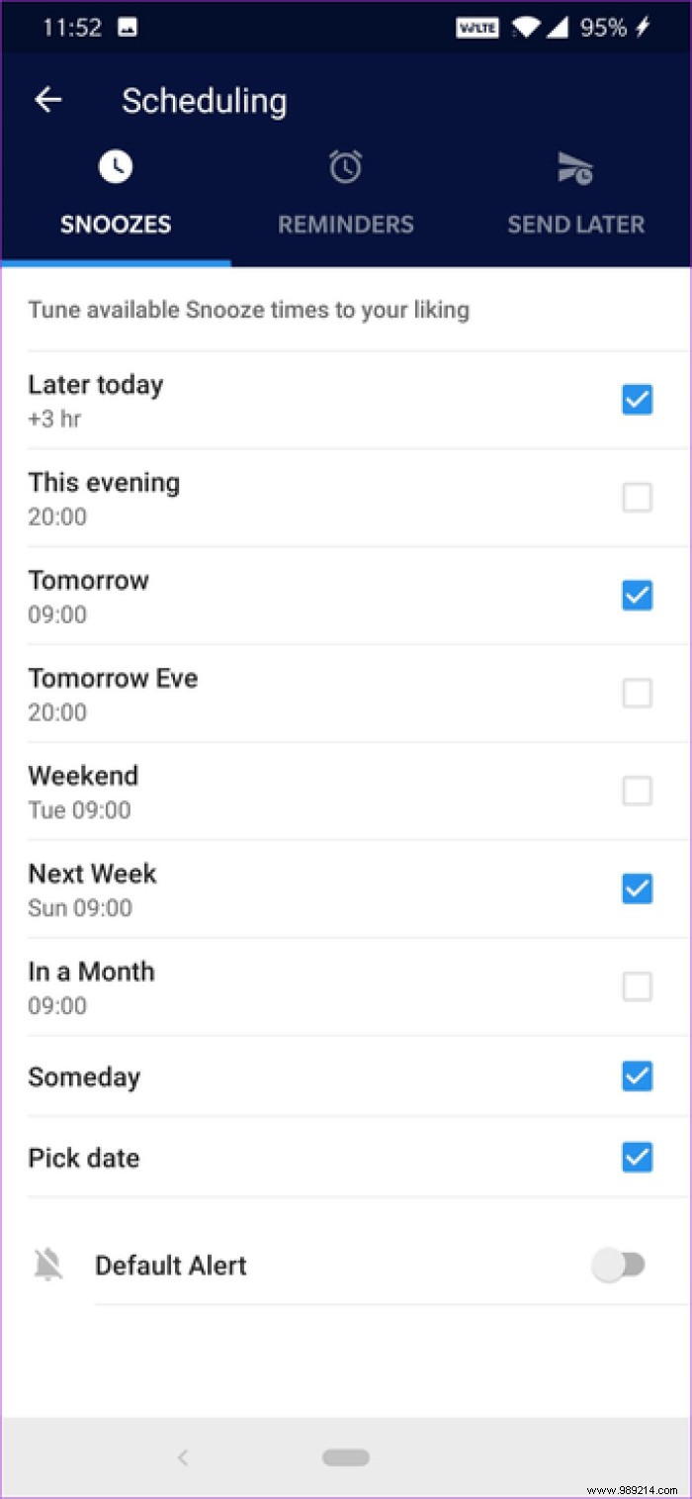Tap the Wi-Fi icon in the status bar
692x1499 pixels.
(525, 27)
